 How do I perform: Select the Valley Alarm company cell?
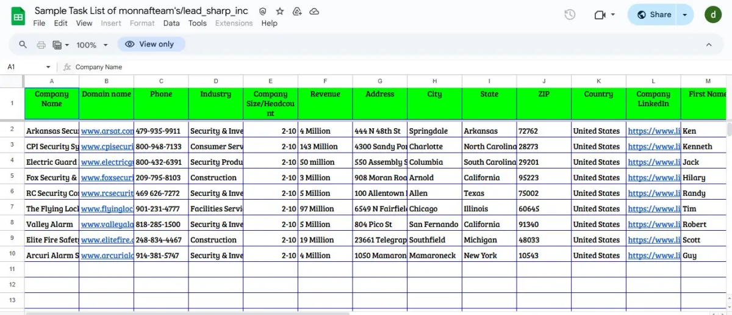coord(51,224)
